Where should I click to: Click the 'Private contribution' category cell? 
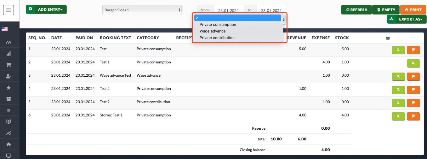[x=153, y=102]
